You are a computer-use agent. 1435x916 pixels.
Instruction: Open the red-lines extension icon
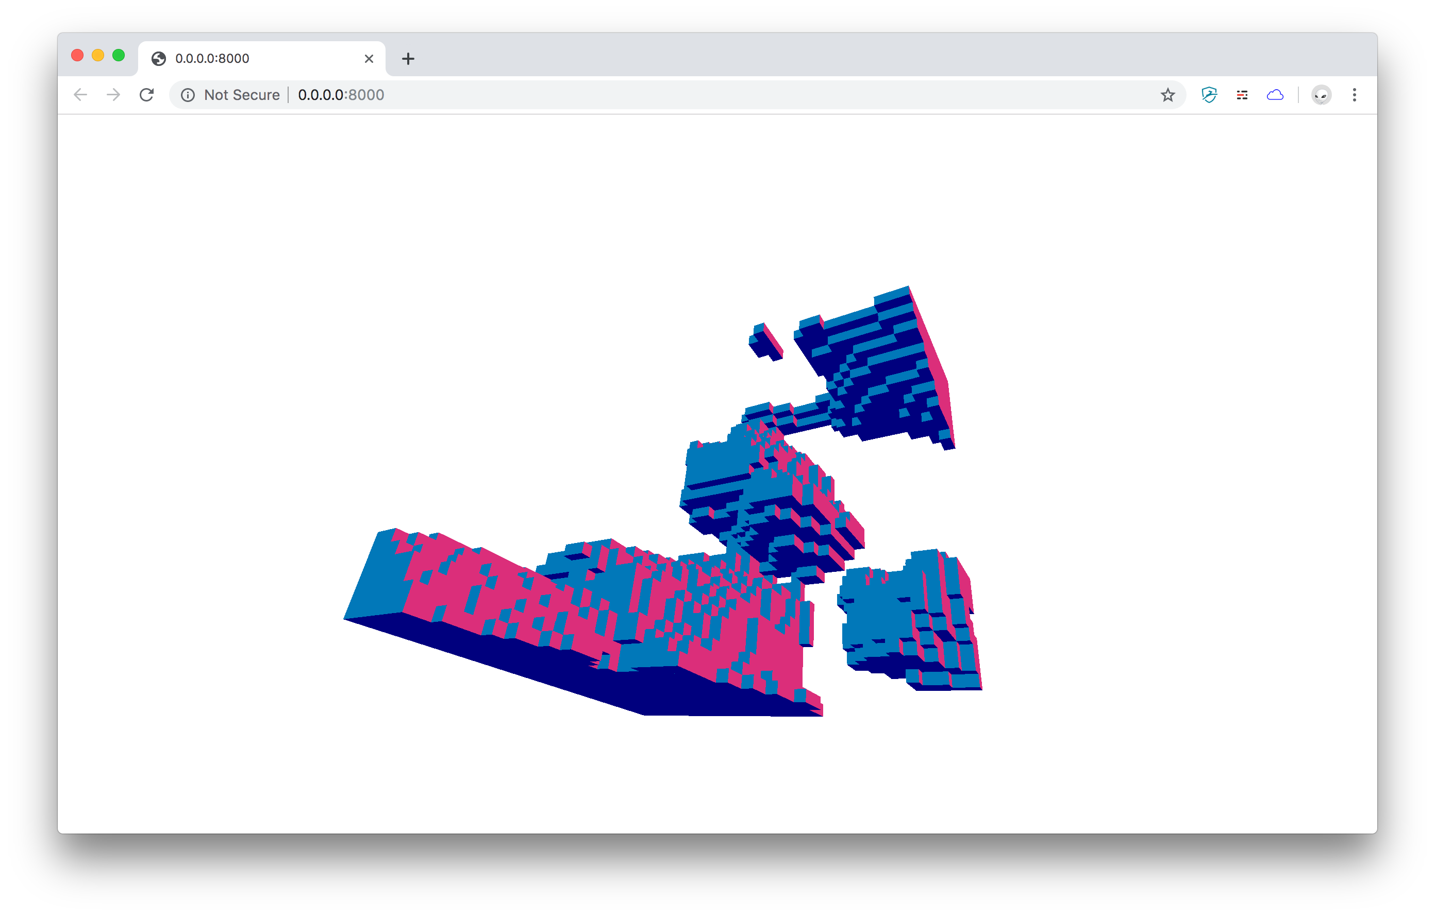click(1242, 95)
